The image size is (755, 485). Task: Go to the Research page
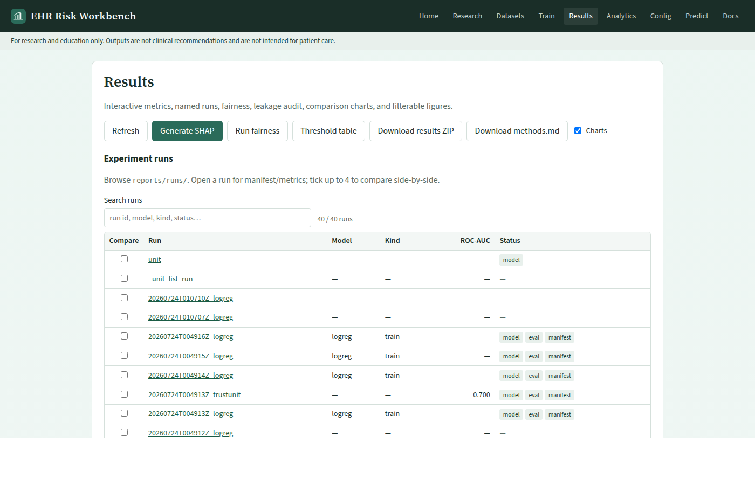468,16
